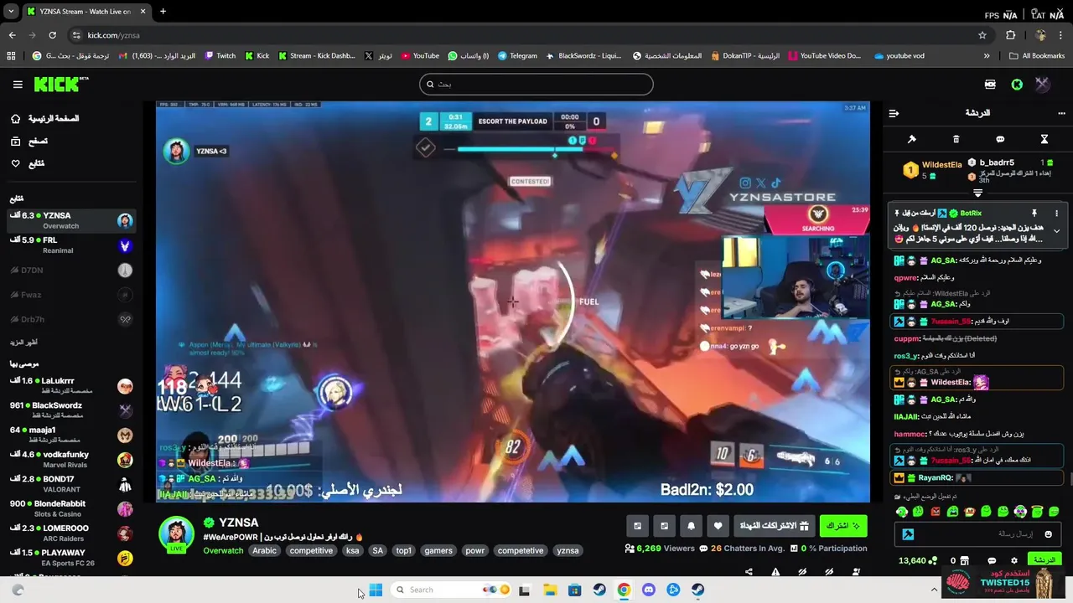Open chat settings gear icon
The height and width of the screenshot is (603, 1073).
tap(1014, 560)
